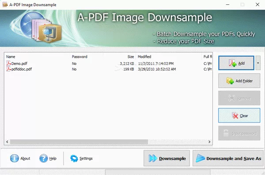Sort by the Name column header
The image size is (265, 175).
[x=37, y=57]
